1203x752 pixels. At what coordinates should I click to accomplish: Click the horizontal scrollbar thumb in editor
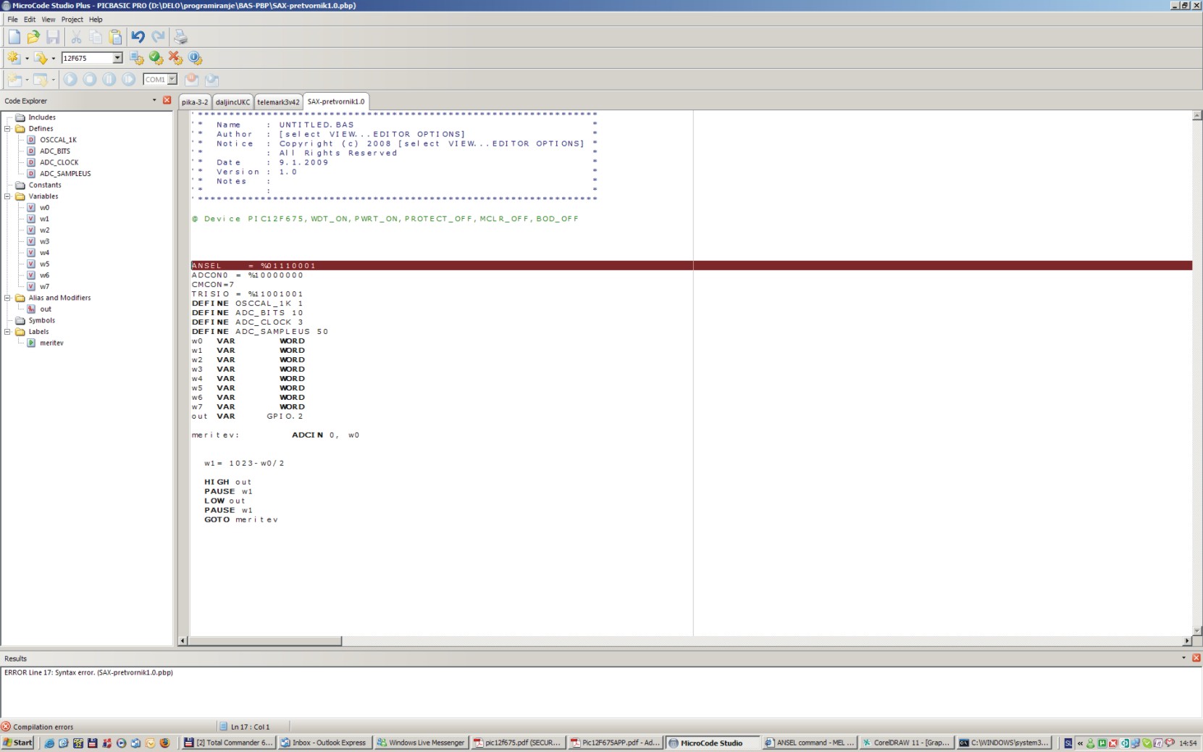tap(264, 641)
